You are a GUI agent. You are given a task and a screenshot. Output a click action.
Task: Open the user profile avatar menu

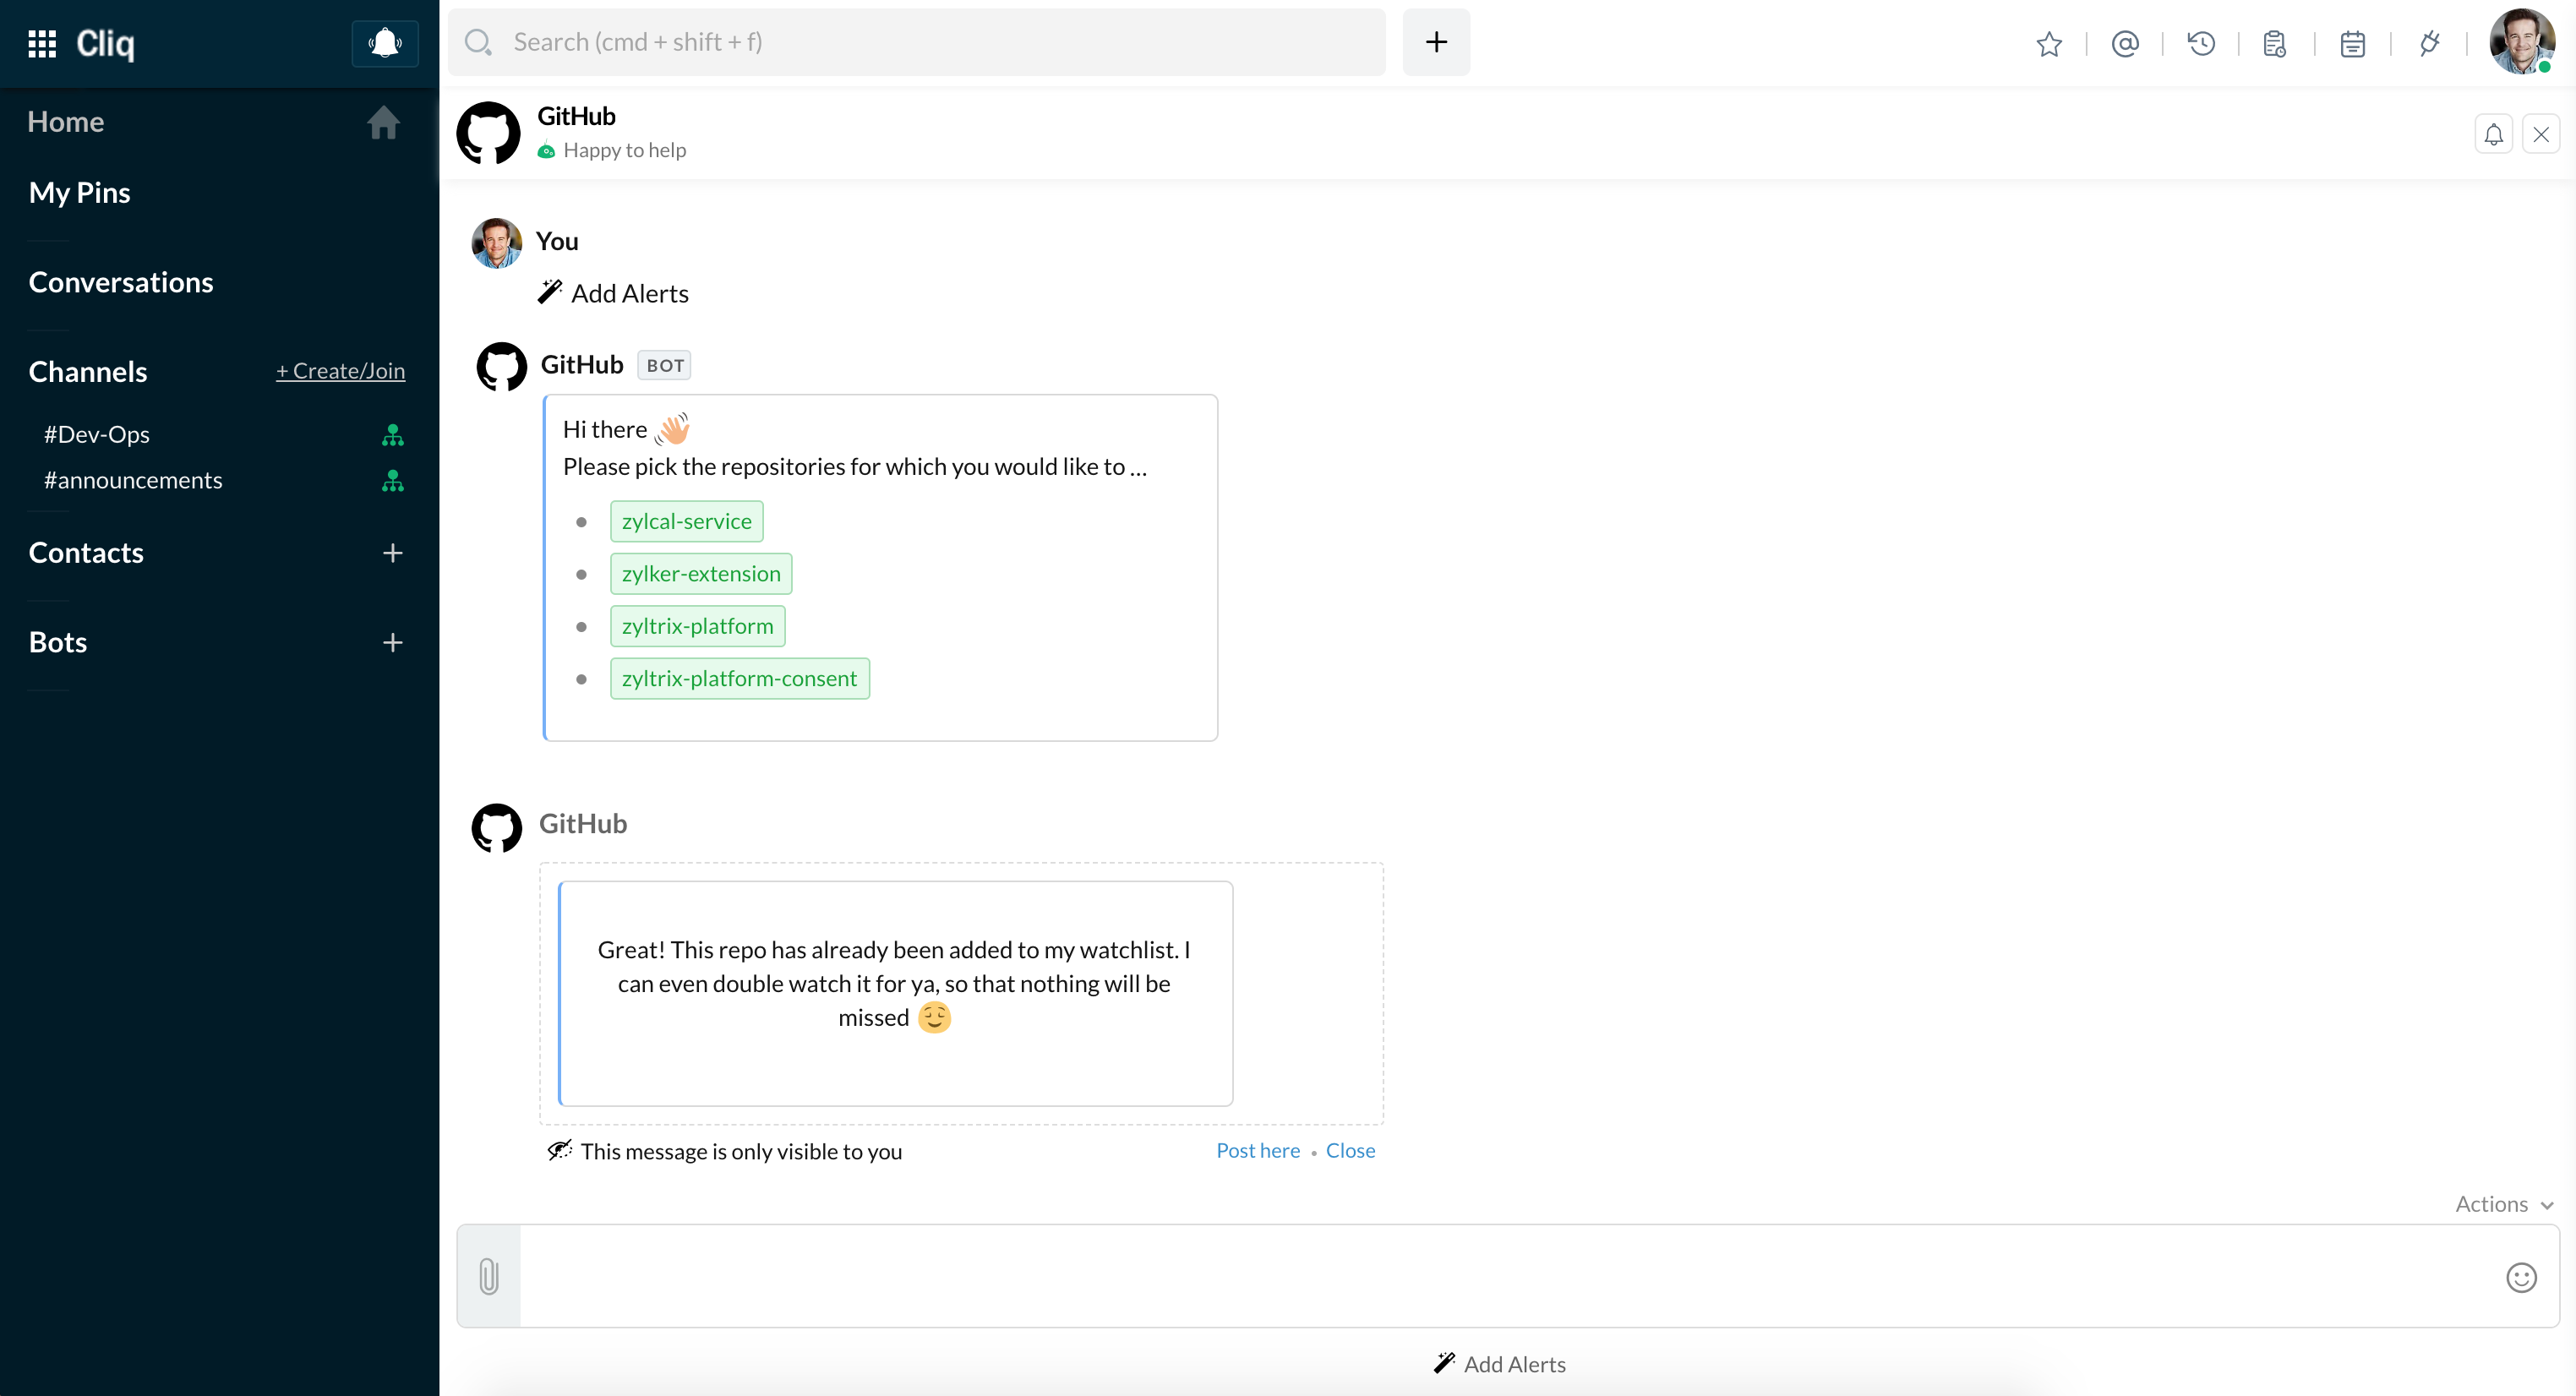click(2522, 42)
